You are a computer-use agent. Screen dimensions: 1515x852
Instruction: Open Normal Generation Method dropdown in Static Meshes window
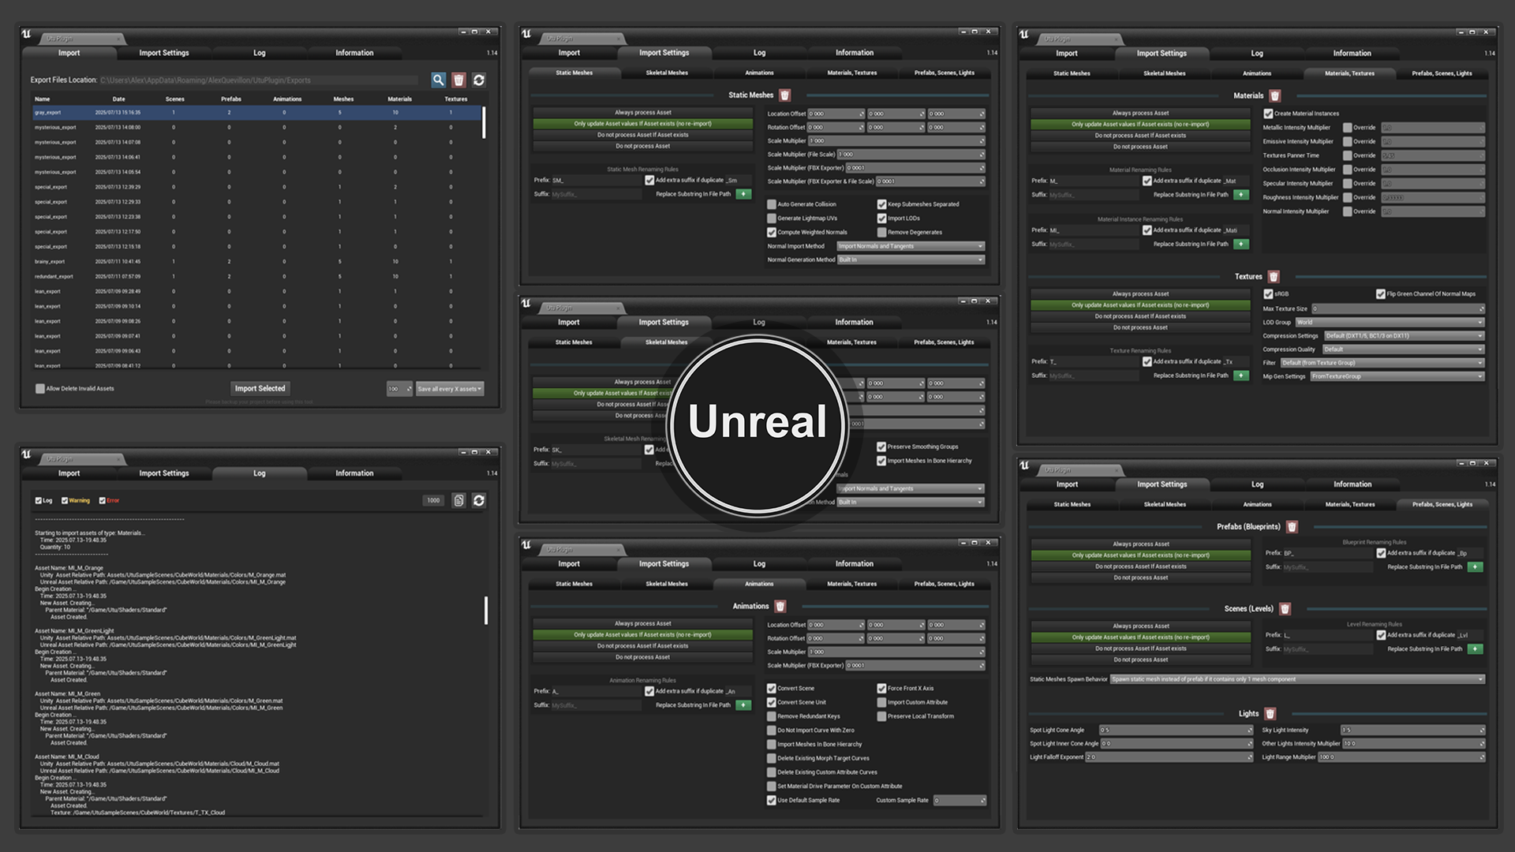pyautogui.click(x=911, y=260)
